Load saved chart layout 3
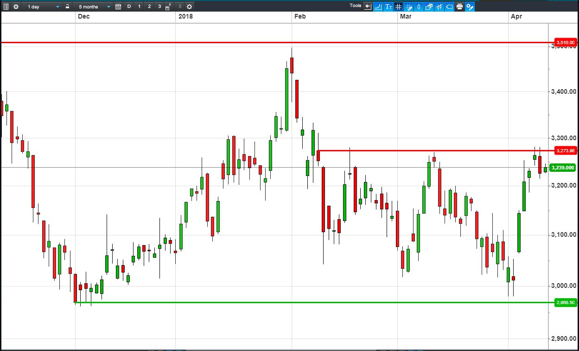Screen dimensions: 579x351 pos(159,6)
